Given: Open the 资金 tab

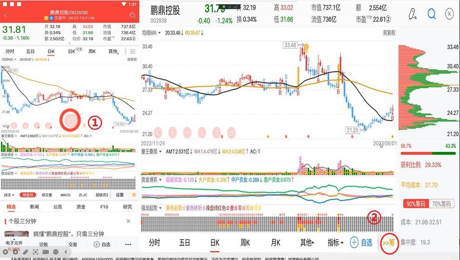Looking at the screenshot, I should pyautogui.click(x=81, y=207).
